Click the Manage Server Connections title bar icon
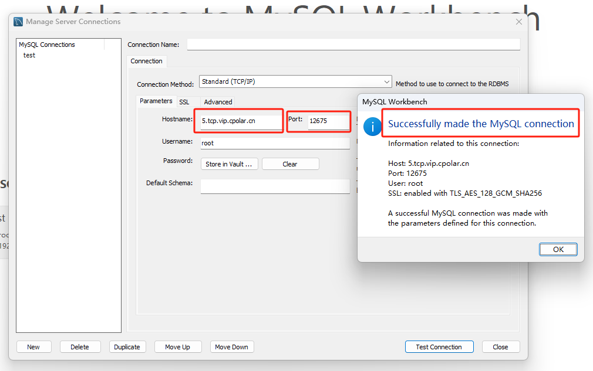This screenshot has width=593, height=371. click(x=18, y=22)
